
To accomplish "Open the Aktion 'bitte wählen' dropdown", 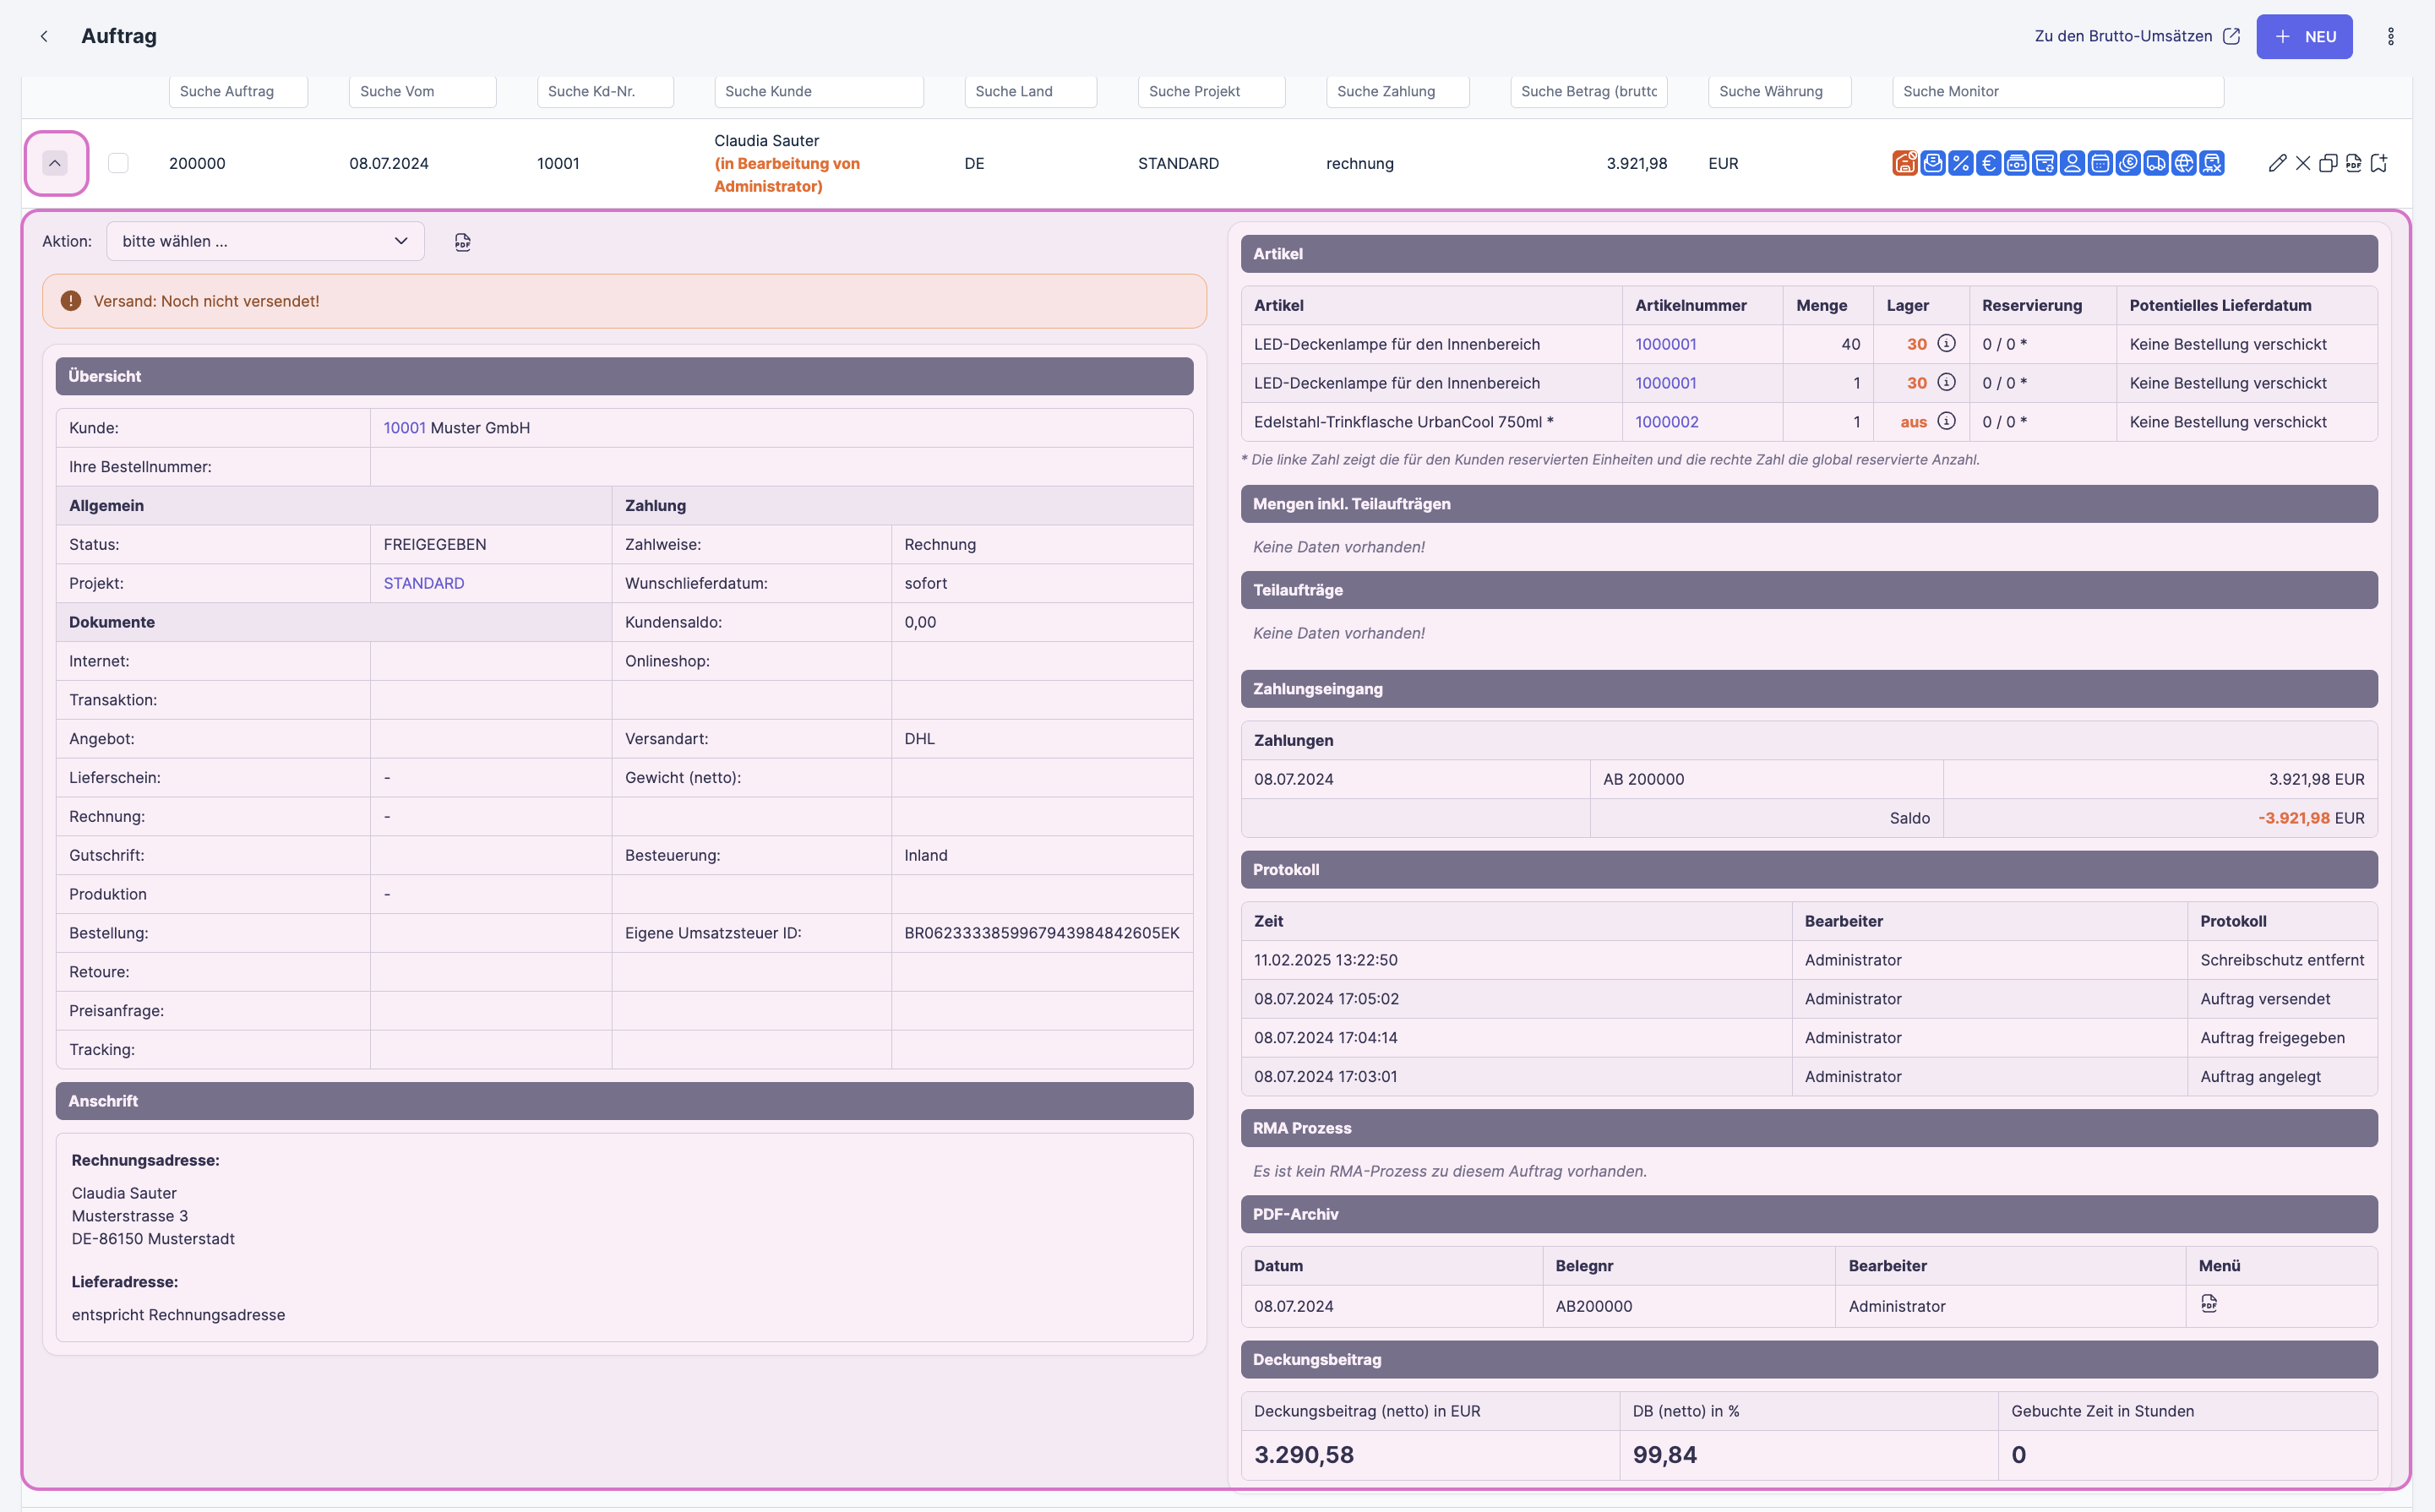I will pos(265,241).
